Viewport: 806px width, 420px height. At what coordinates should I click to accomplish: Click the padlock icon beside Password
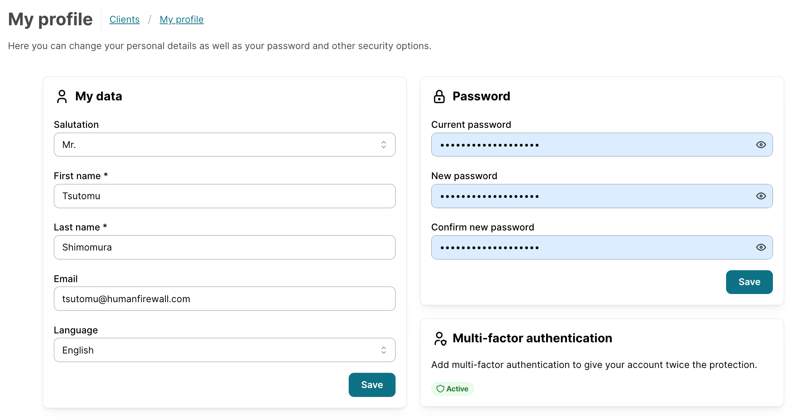tap(439, 96)
